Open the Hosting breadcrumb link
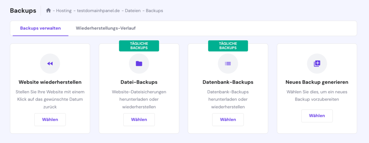 (x=64, y=11)
